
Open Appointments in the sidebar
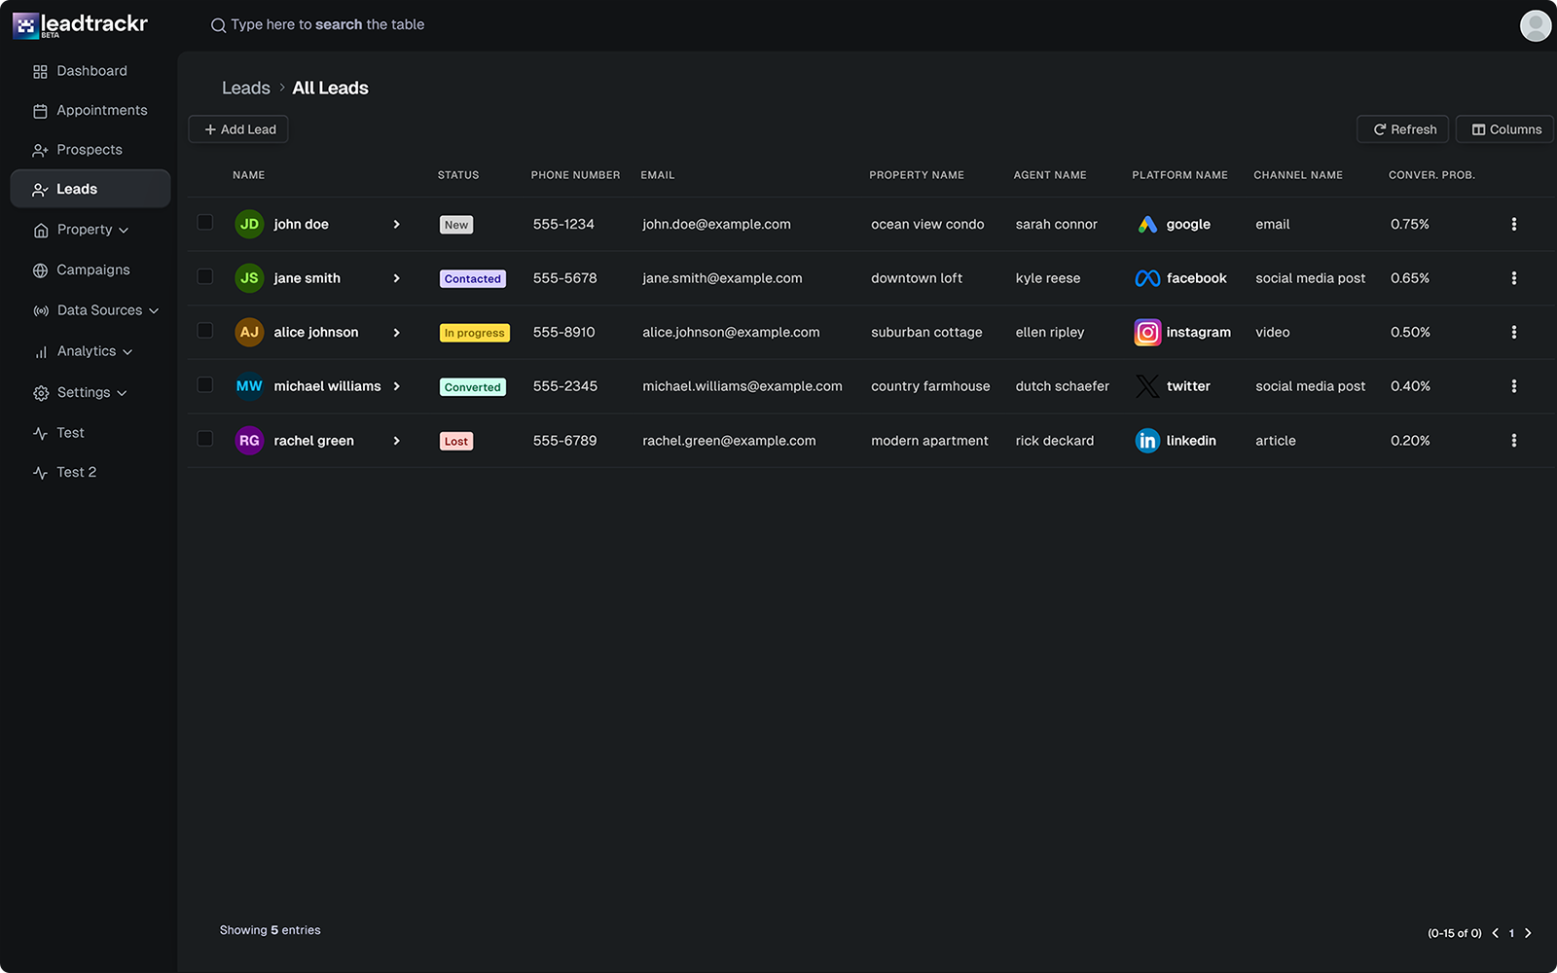[90, 111]
